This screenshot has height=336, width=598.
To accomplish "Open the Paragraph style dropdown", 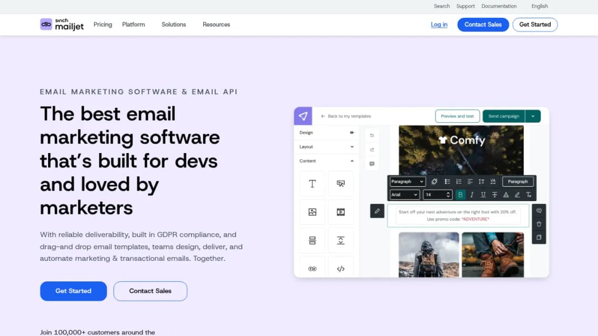I will [x=408, y=181].
